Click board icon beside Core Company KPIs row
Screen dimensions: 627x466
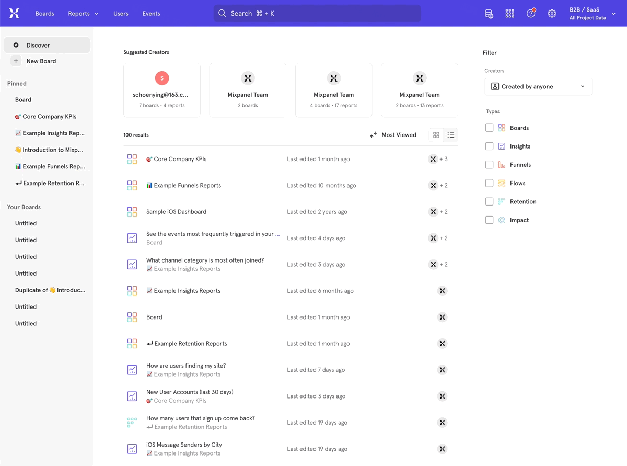pyautogui.click(x=132, y=159)
